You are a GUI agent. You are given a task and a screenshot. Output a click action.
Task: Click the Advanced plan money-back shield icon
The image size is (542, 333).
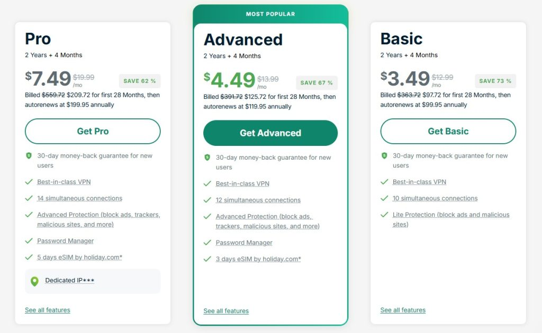pyautogui.click(x=207, y=158)
